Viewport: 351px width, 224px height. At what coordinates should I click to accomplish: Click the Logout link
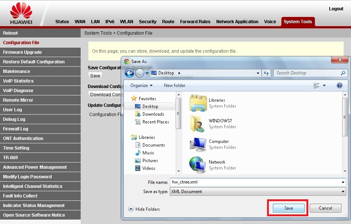[x=336, y=9]
